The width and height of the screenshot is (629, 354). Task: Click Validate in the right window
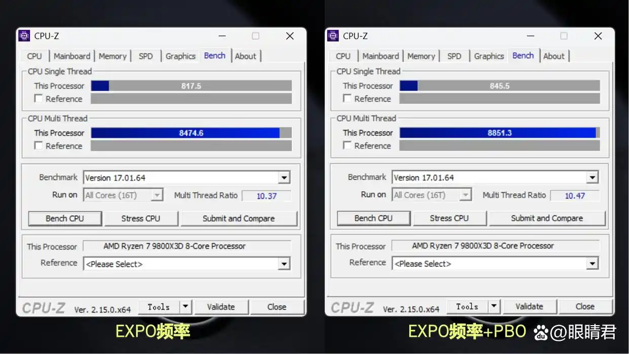point(530,306)
